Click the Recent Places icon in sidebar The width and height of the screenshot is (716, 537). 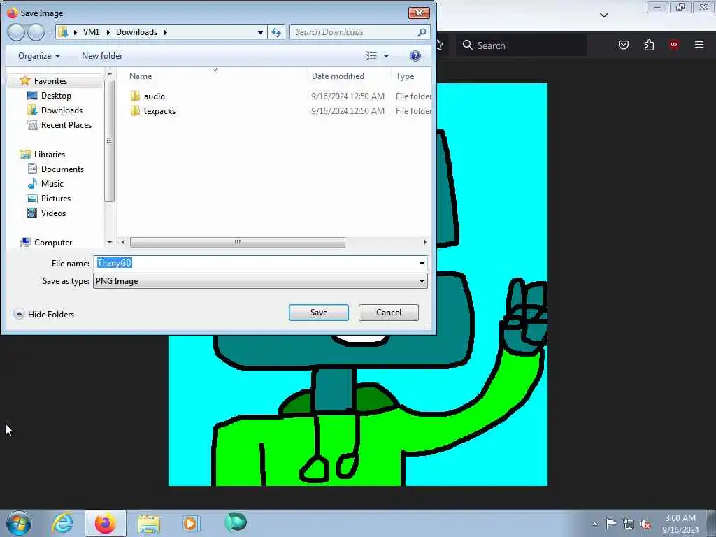tap(32, 124)
